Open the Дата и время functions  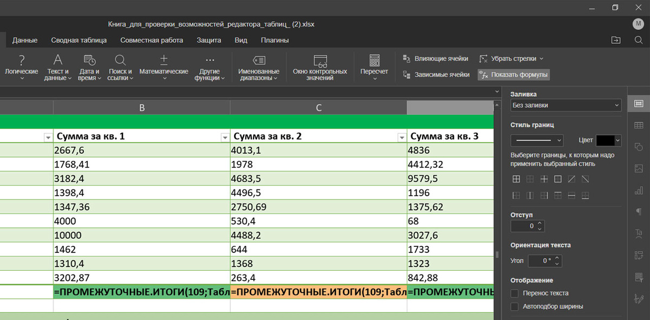click(89, 67)
